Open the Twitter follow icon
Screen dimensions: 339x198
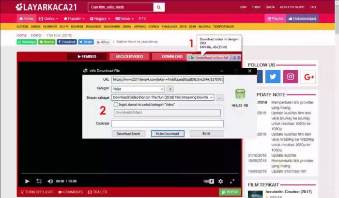coord(273,76)
